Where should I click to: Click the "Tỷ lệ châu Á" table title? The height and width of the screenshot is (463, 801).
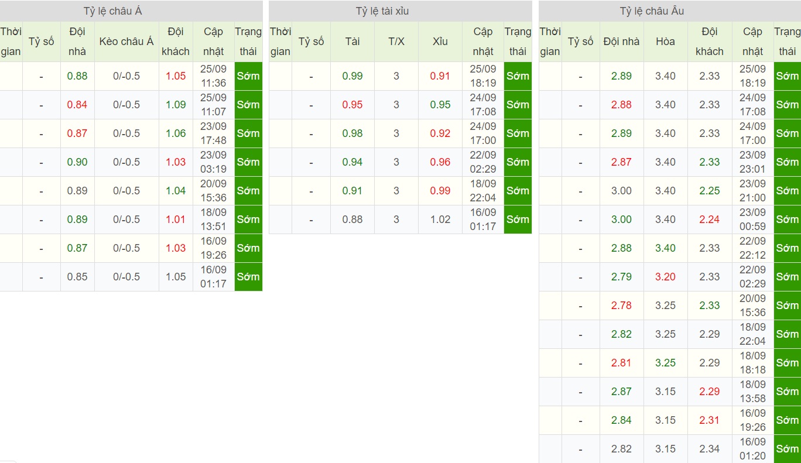112,11
